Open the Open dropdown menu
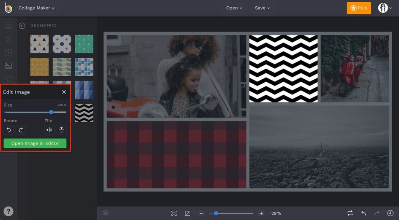The image size is (399, 220). coord(234,8)
